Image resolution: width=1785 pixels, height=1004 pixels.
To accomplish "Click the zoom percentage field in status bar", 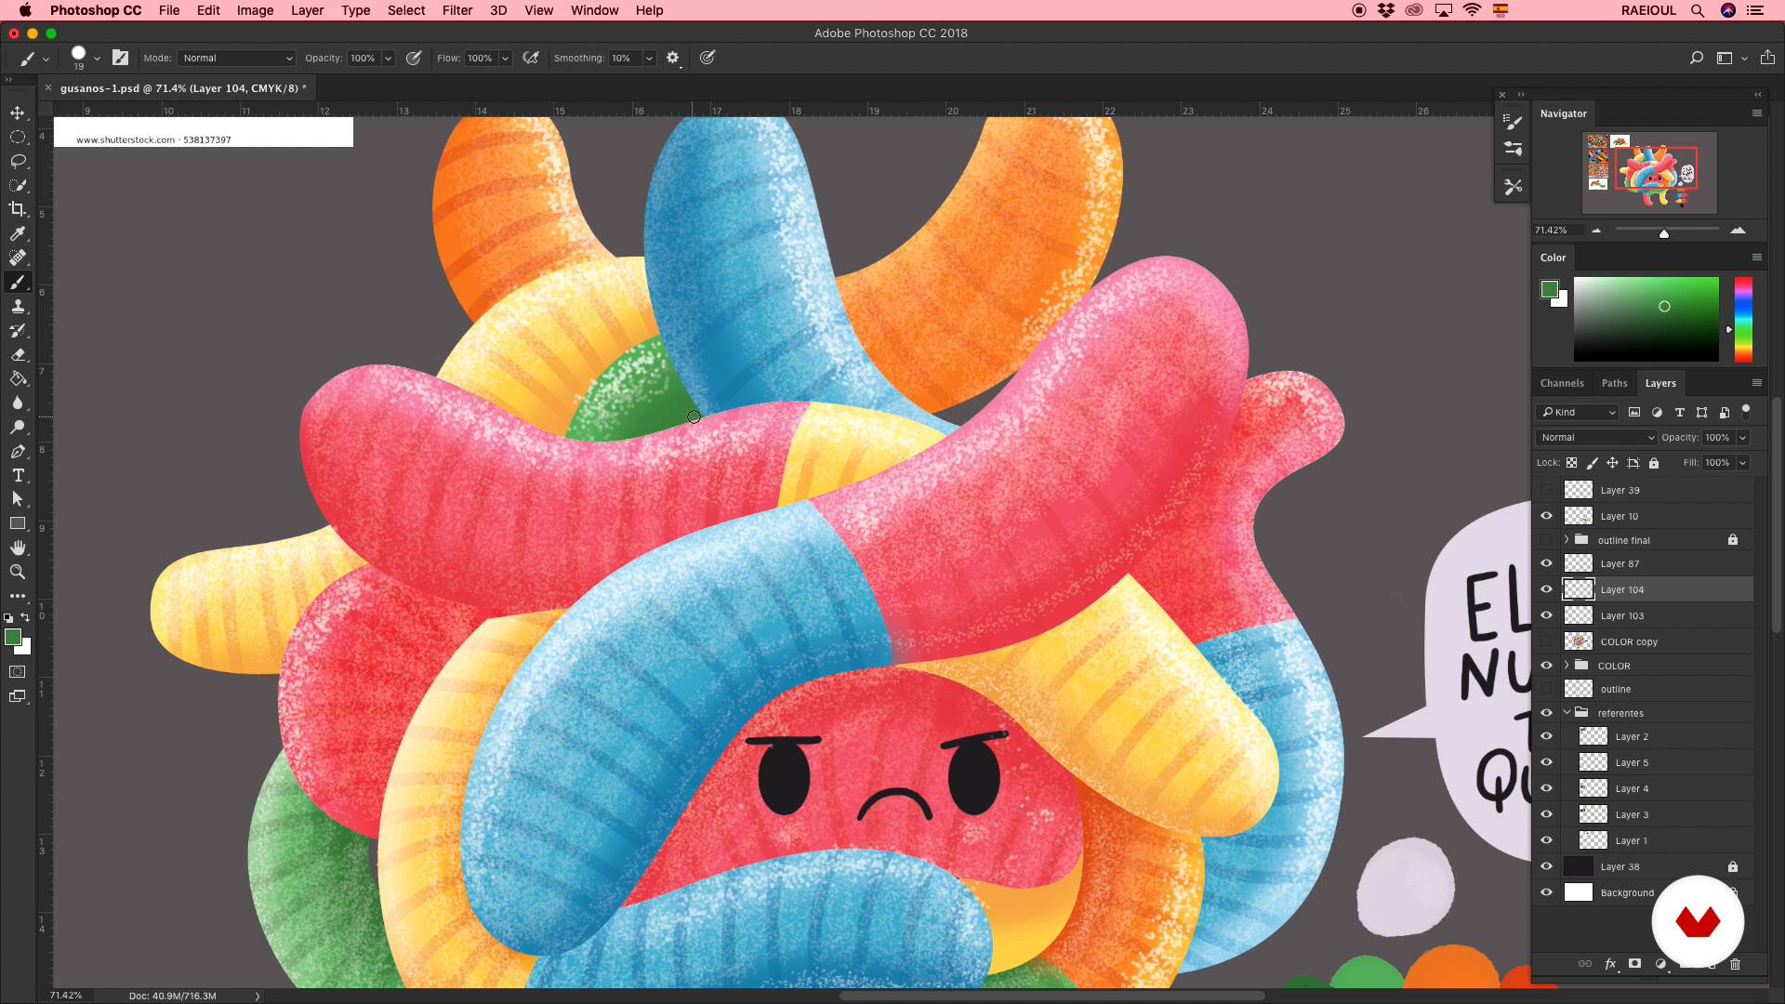I will [x=66, y=995].
